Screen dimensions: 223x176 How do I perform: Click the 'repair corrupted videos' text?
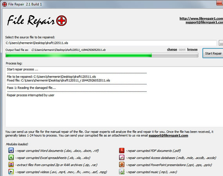click(x=61, y=172)
